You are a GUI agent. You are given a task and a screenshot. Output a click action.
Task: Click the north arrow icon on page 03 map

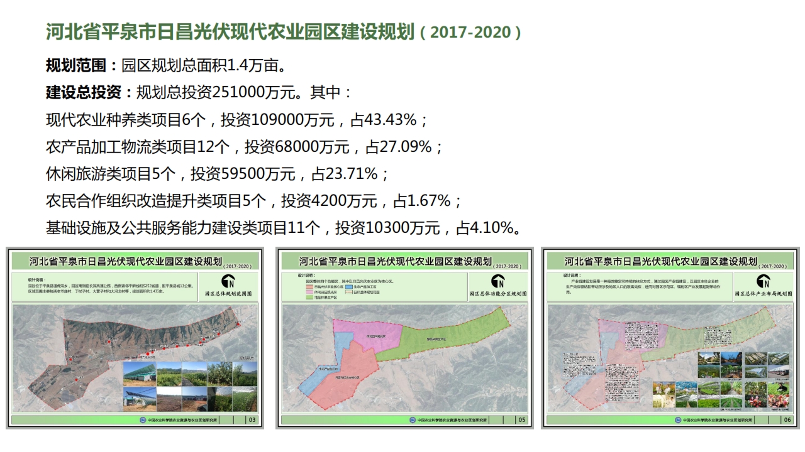(x=228, y=282)
